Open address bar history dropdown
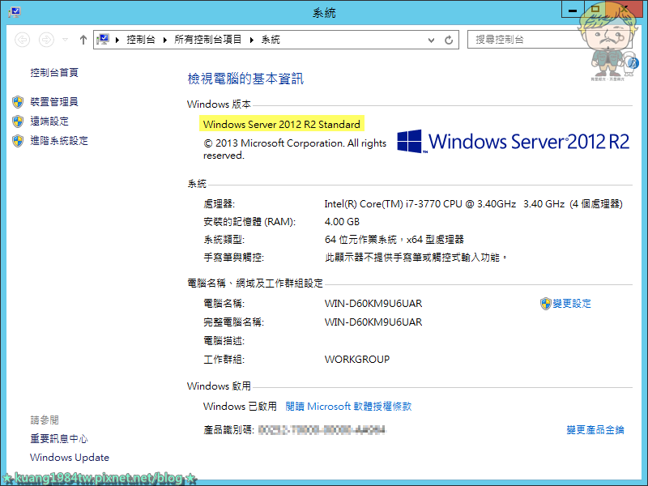This screenshot has width=648, height=486. pos(431,40)
